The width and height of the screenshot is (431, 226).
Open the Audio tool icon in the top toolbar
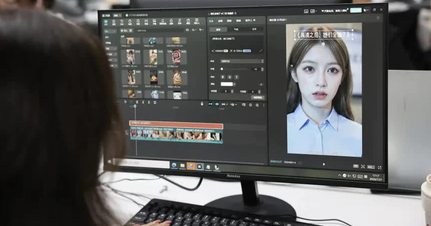113,22
